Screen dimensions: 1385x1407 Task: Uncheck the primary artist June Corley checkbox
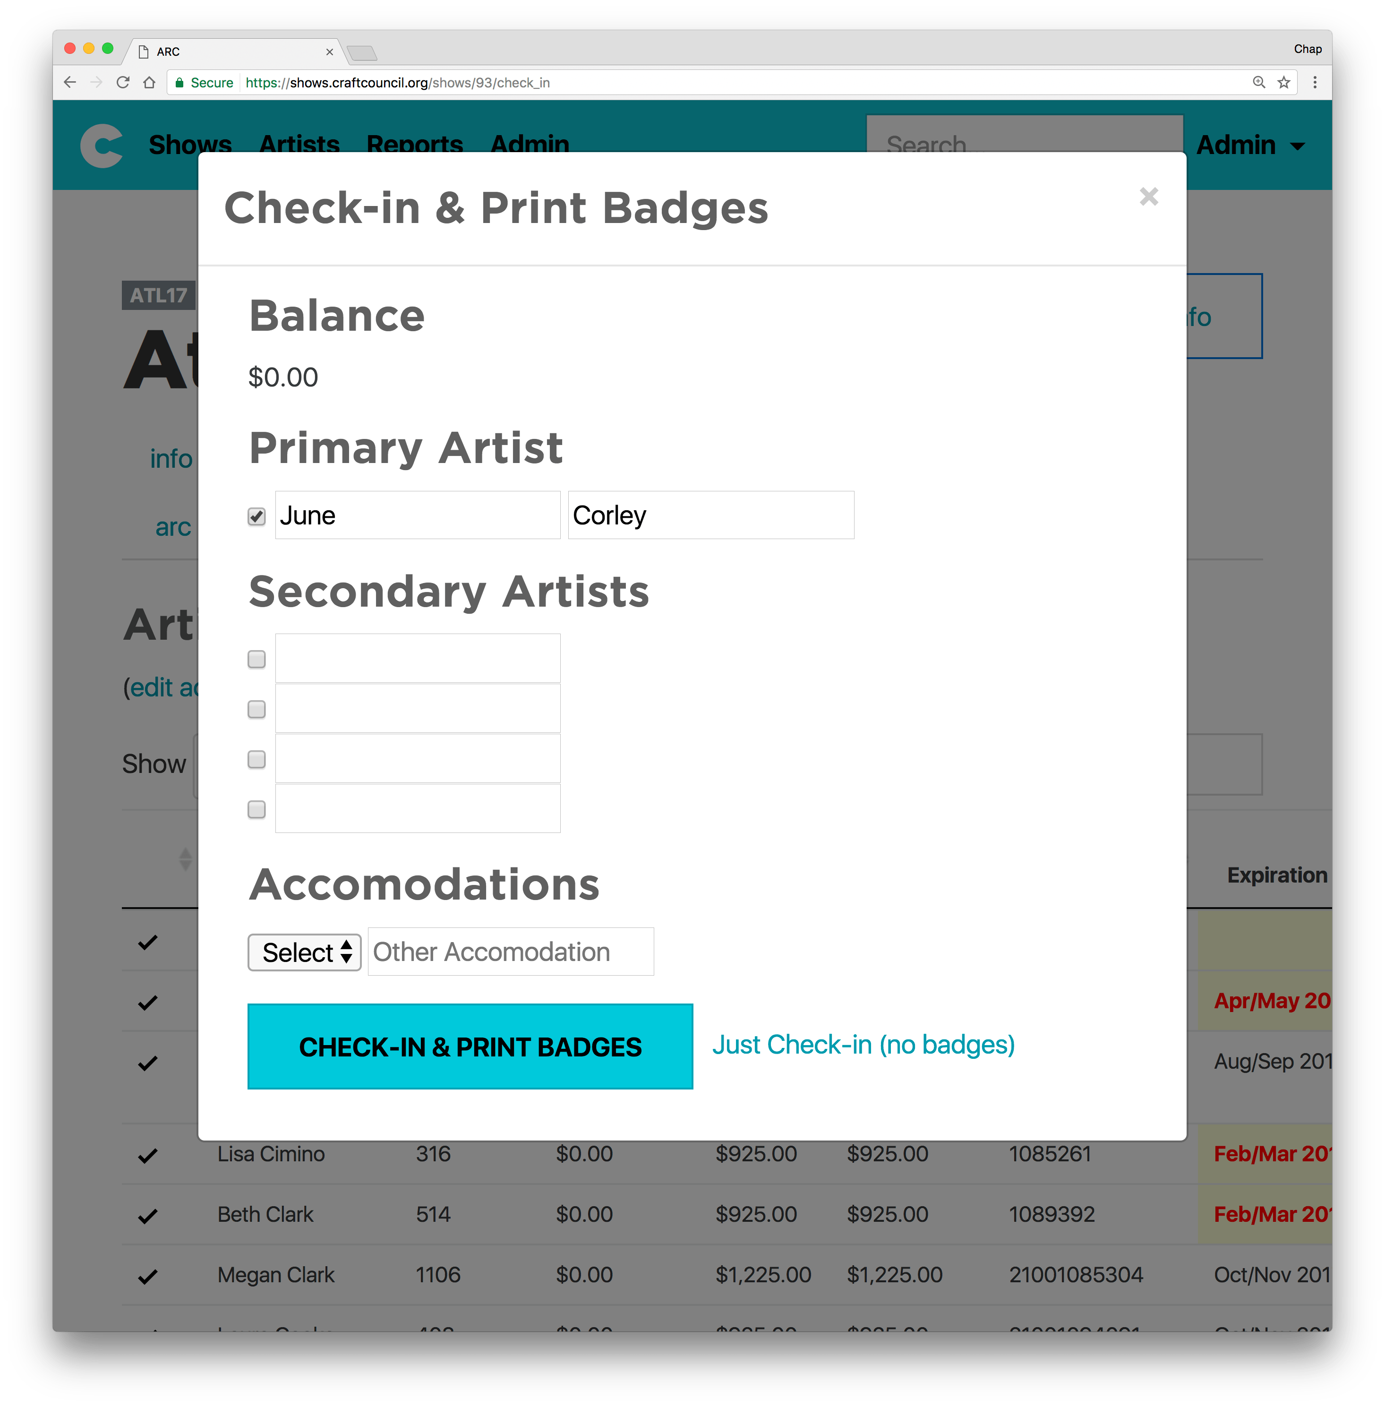(257, 516)
